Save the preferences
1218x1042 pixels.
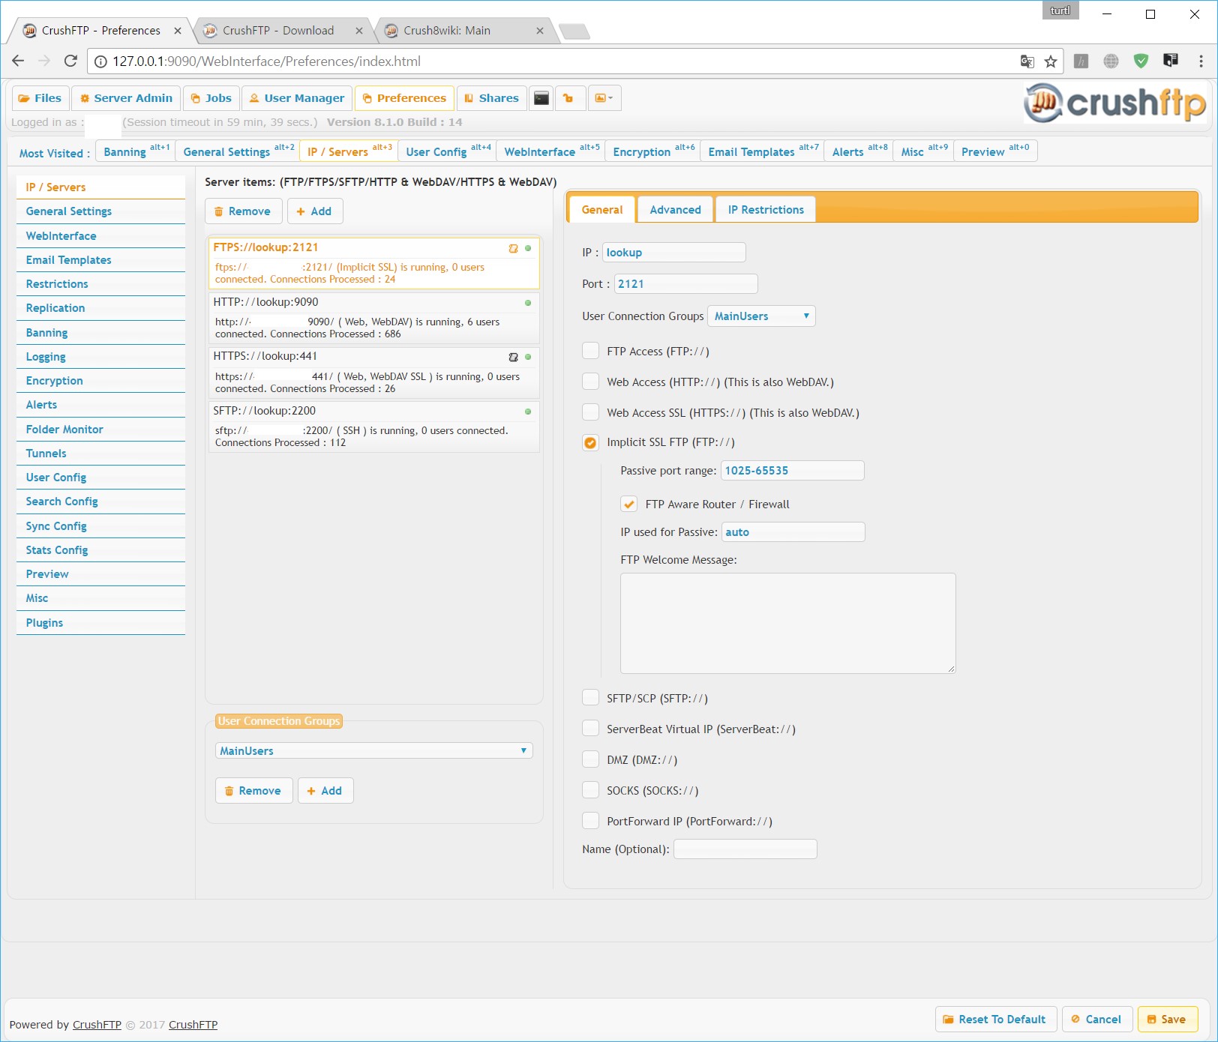[x=1168, y=1020]
